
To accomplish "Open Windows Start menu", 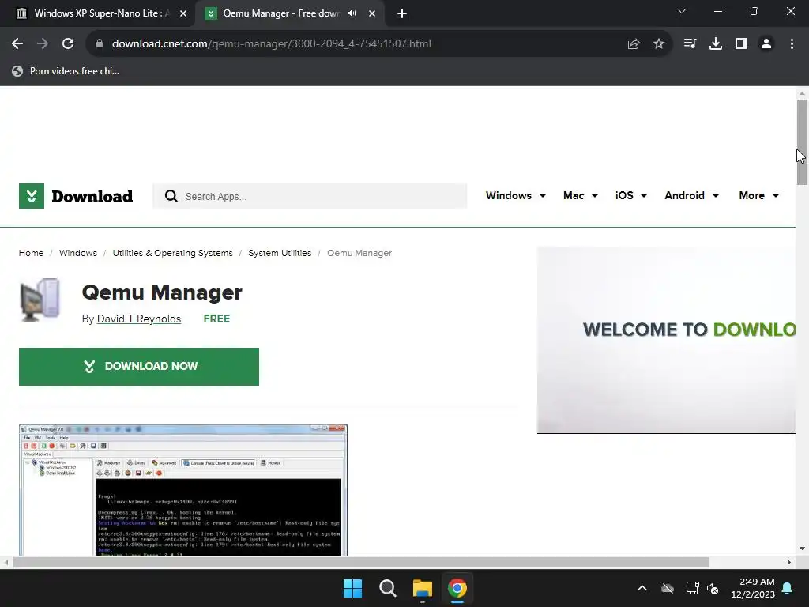I will 353,588.
